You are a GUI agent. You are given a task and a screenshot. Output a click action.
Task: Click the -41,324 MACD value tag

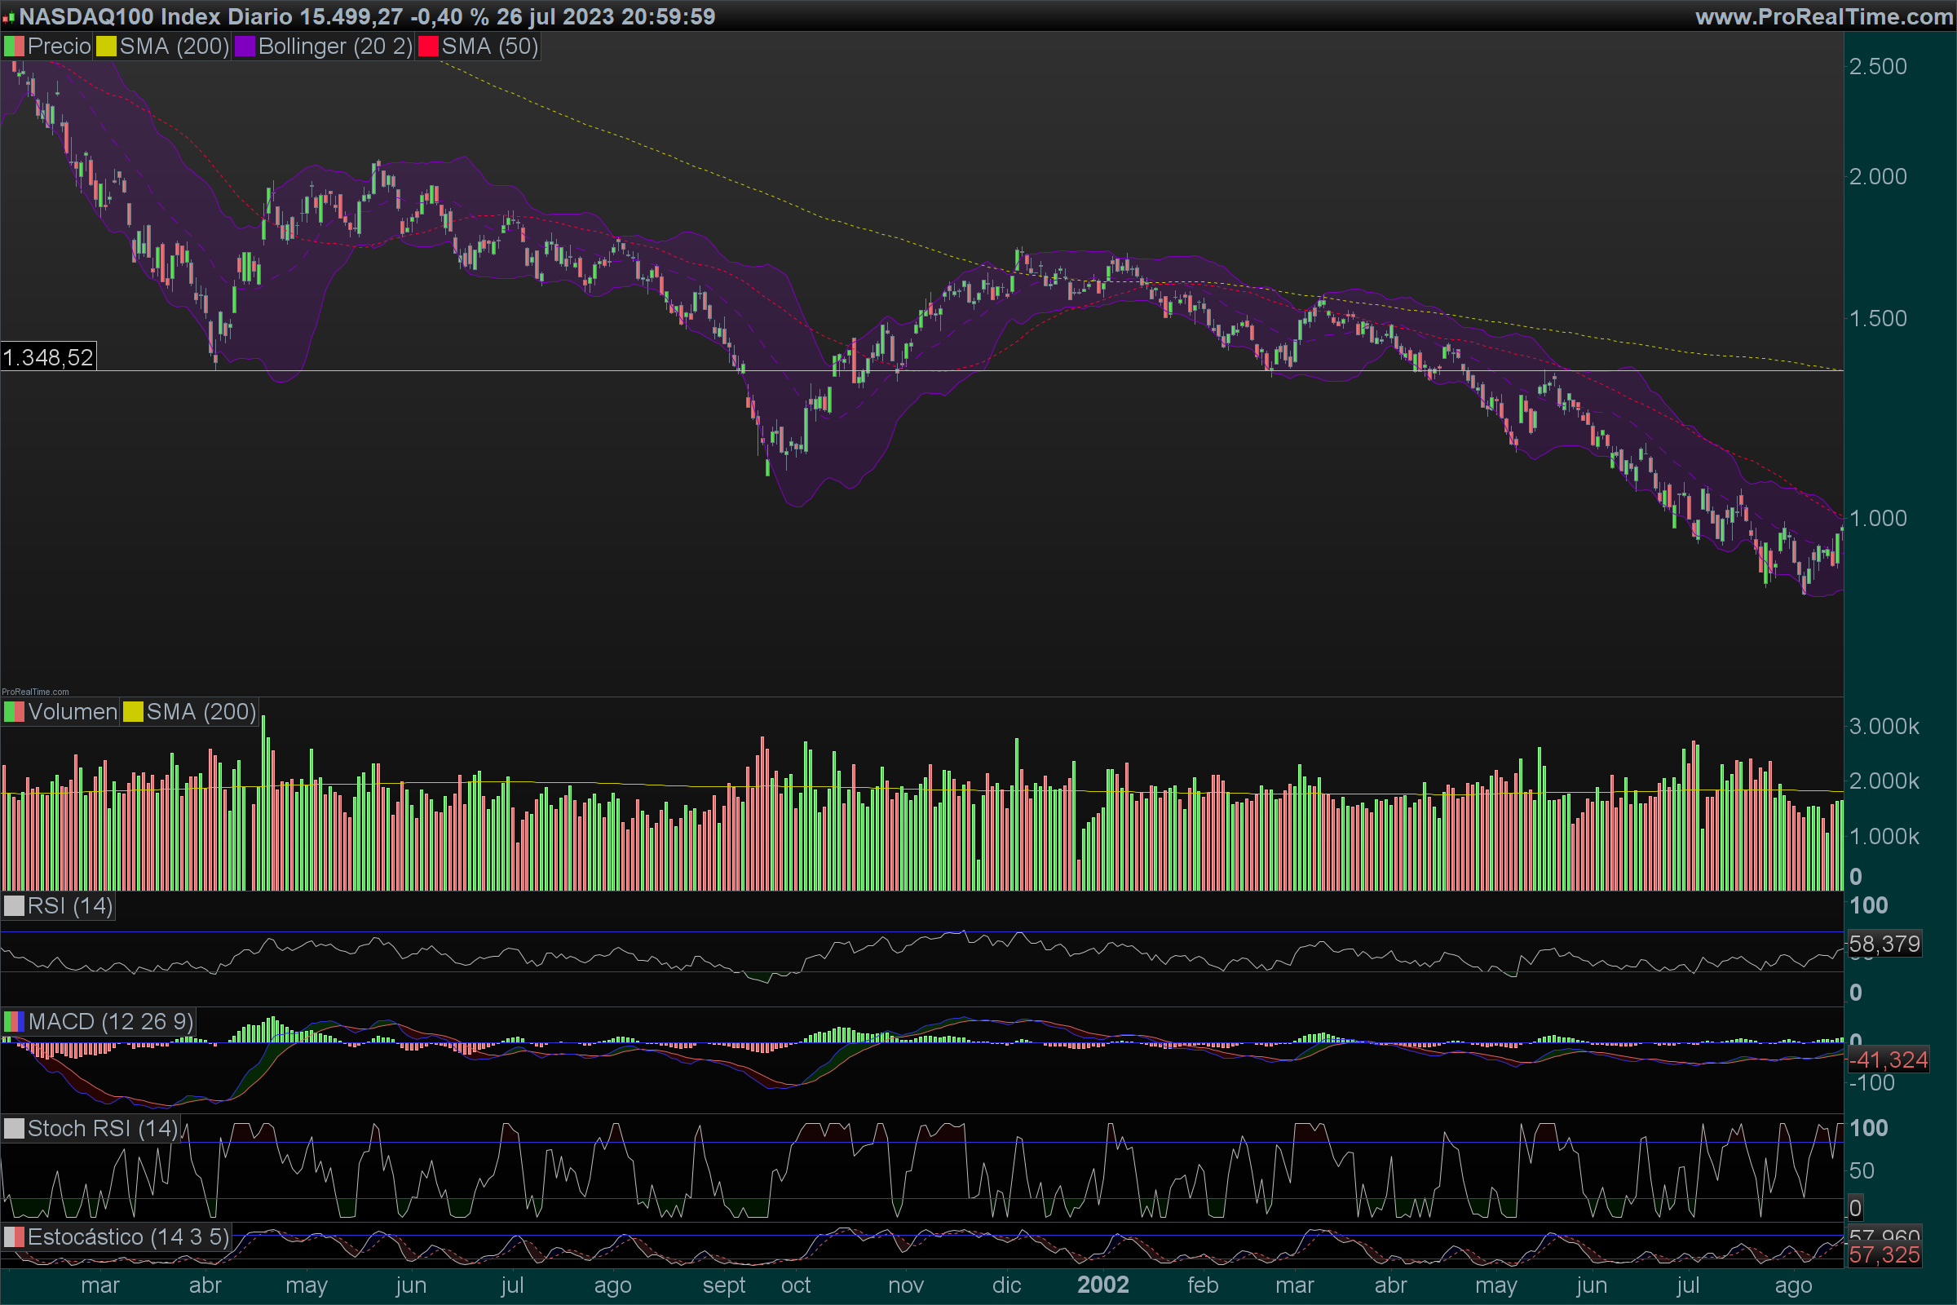1888,1060
